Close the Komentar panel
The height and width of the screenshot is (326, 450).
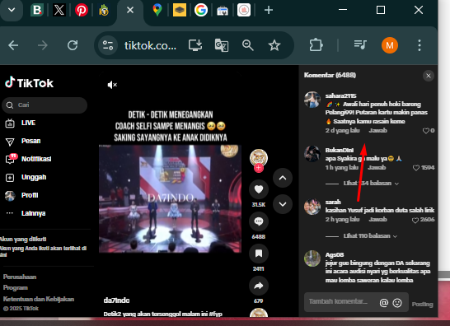coord(429,76)
